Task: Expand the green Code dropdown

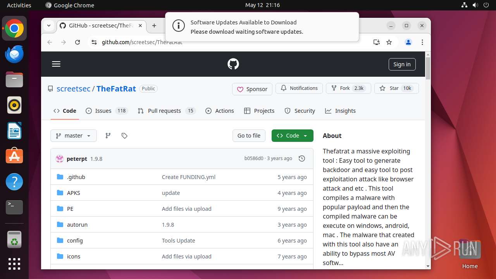Action: [293, 136]
